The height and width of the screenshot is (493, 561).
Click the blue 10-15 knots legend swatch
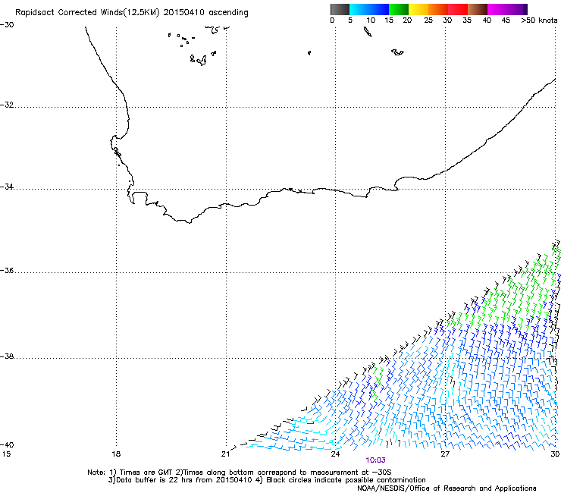(x=379, y=9)
